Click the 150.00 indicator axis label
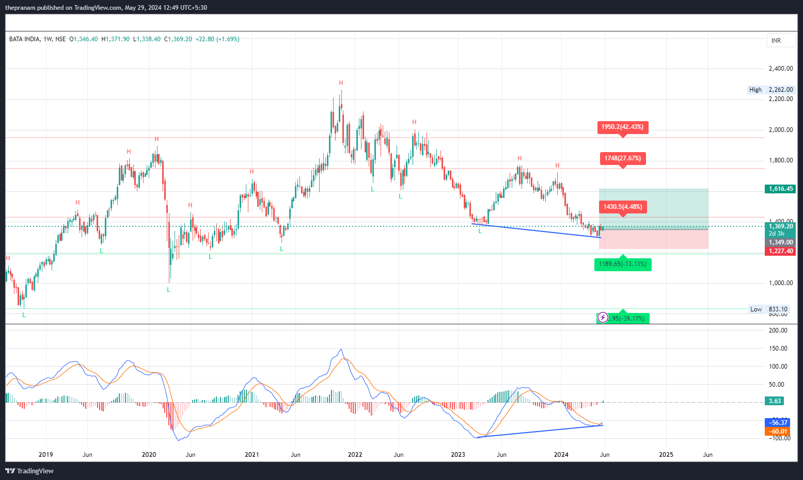This screenshot has width=803, height=480. [778, 349]
